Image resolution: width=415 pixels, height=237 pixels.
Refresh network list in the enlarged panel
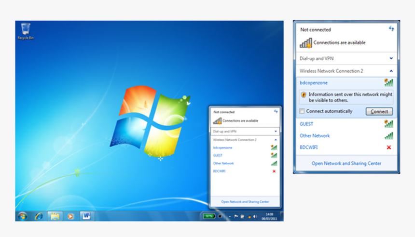click(391, 28)
